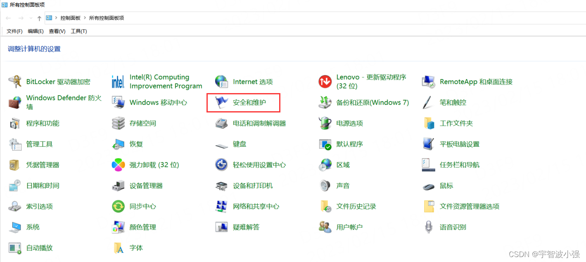This screenshot has height=262, width=586.
Task: Click the Windows Defender 防火墙 brick wall icon
Action: [15, 102]
